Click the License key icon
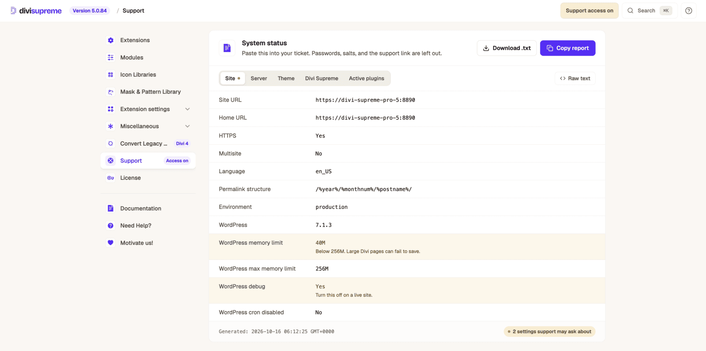706x351 pixels. click(x=110, y=178)
